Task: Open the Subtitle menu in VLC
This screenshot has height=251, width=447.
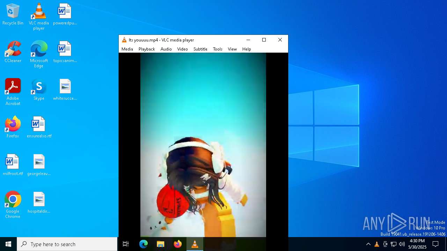Action: click(x=200, y=49)
